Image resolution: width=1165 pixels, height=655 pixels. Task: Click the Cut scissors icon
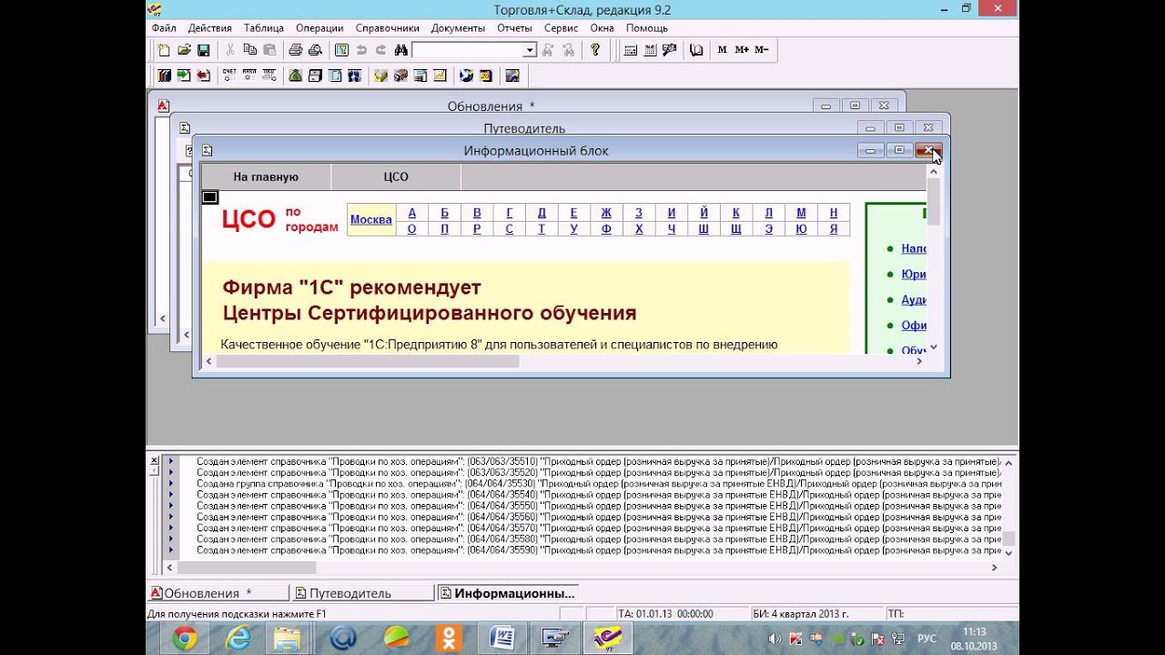(230, 50)
